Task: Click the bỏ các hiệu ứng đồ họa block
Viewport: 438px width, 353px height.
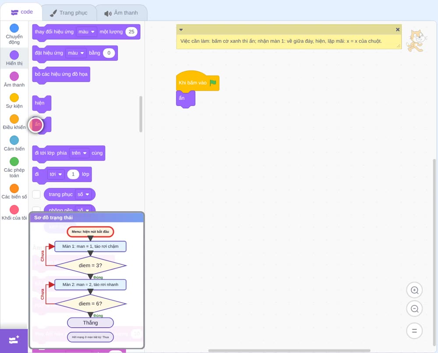Action: (x=61, y=75)
